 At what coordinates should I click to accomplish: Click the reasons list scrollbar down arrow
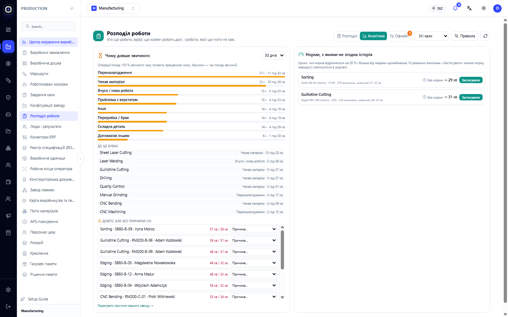(x=282, y=298)
